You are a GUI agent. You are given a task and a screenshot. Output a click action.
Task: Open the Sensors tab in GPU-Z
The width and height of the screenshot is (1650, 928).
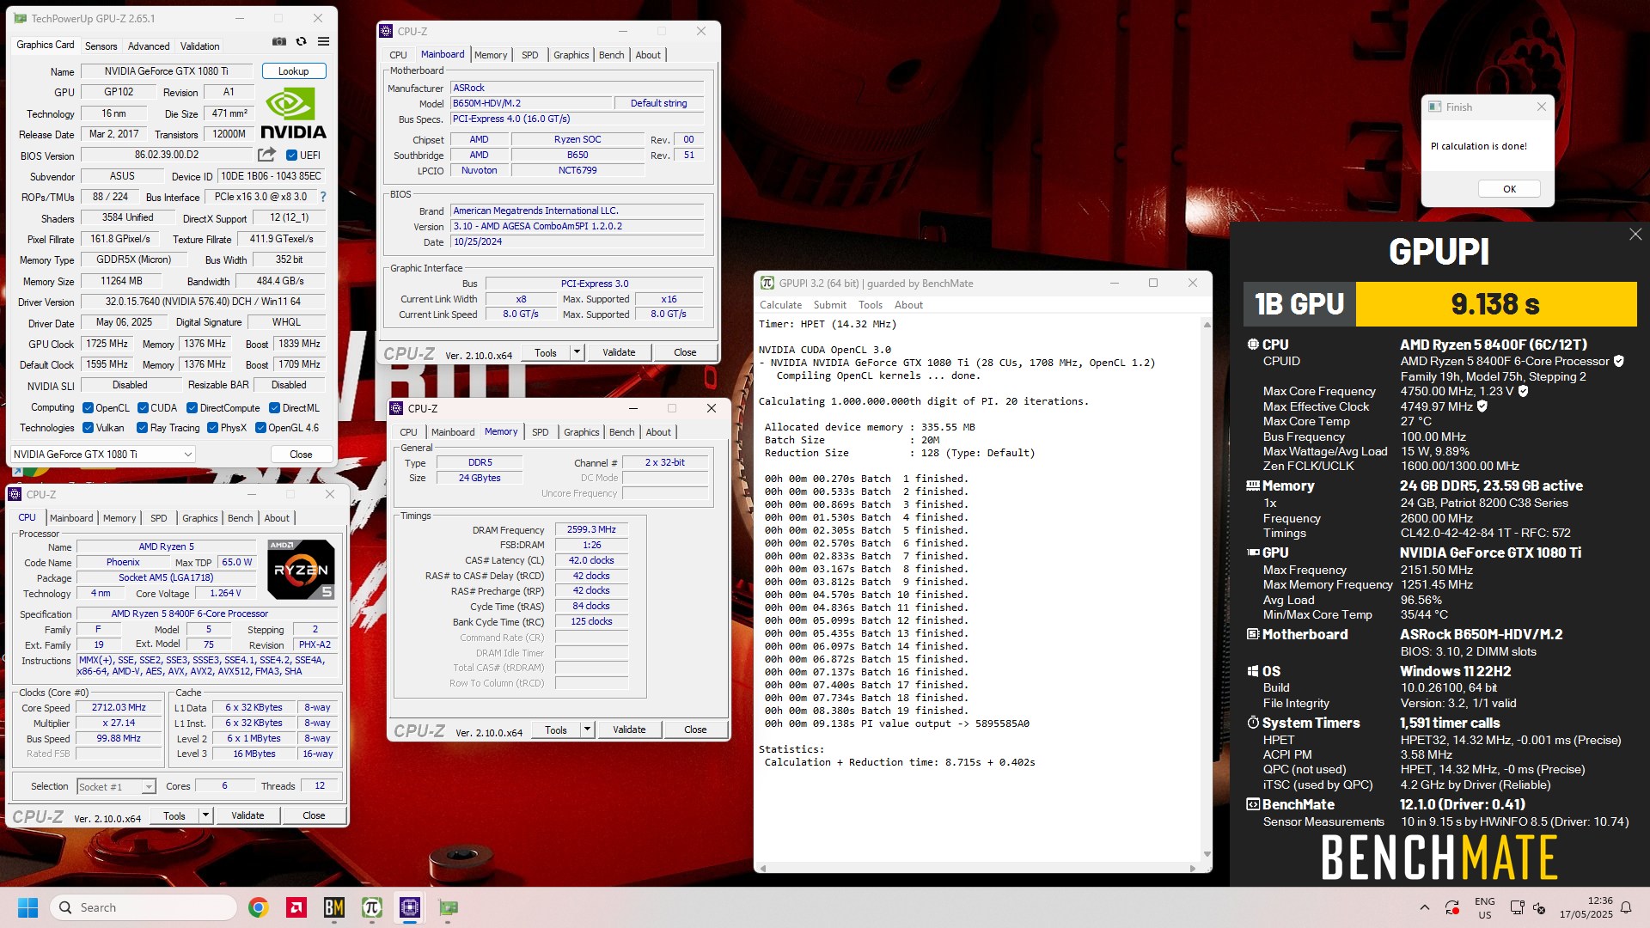101,46
